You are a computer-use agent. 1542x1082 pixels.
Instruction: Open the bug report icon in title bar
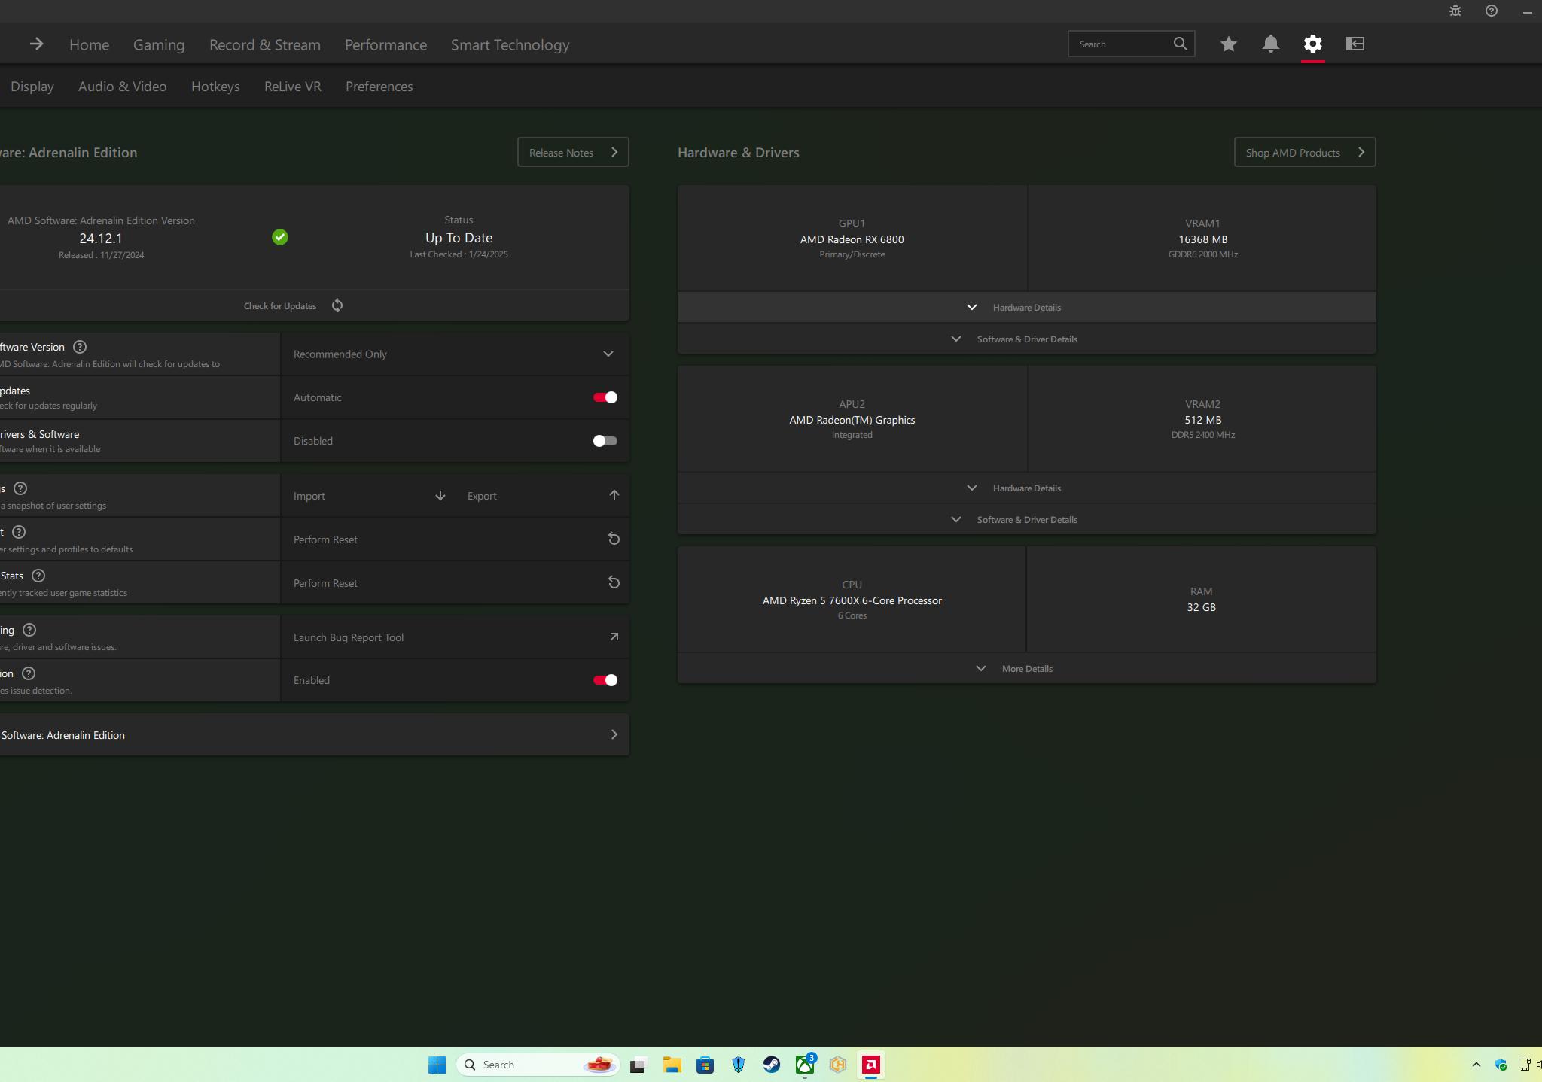1455,11
